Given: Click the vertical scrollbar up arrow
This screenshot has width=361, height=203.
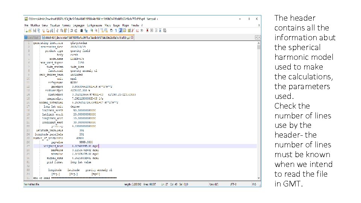Looking at the screenshot, I should (259, 43).
